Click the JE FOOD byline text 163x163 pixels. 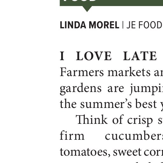pyautogui.click(x=144, y=25)
